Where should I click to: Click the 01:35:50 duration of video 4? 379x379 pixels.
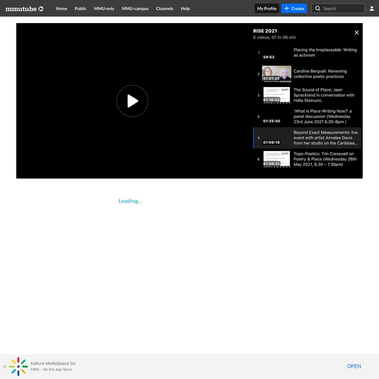(x=271, y=121)
